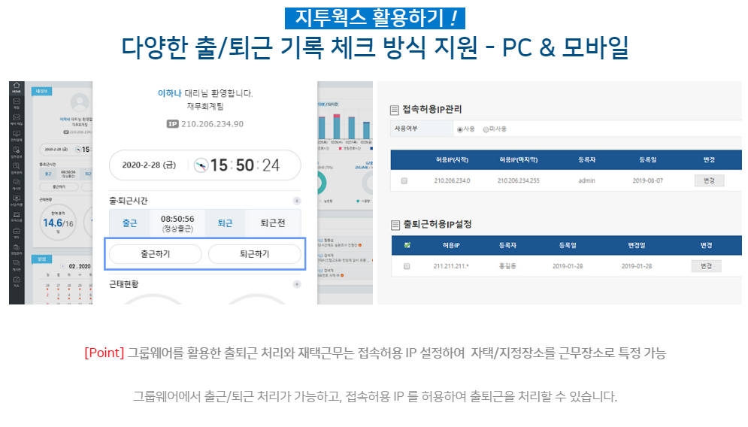Click the 출퇴근허용IP설정 heading
The height and width of the screenshot is (427, 748).
click(x=438, y=224)
